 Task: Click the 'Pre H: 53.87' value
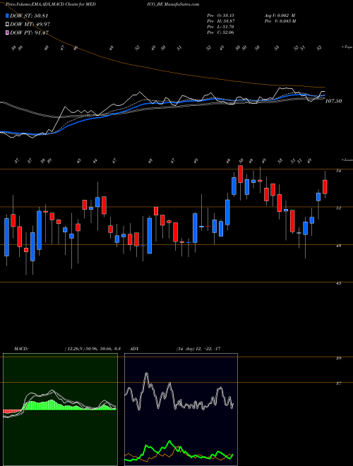[x=221, y=21]
